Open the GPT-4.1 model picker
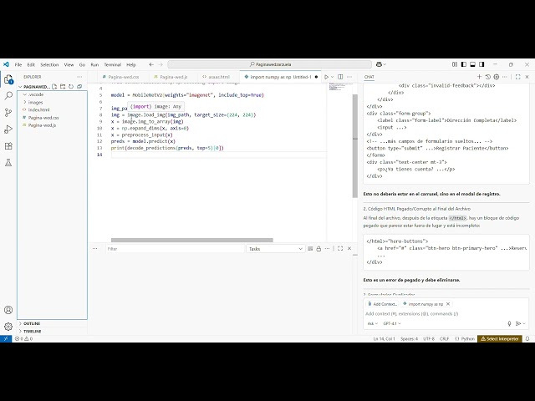This screenshot has width=535, height=401. click(x=392, y=323)
